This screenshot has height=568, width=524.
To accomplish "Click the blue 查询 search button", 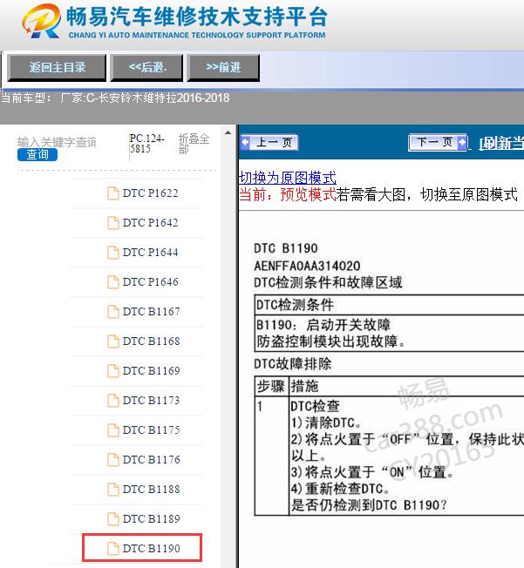I will 37,155.
